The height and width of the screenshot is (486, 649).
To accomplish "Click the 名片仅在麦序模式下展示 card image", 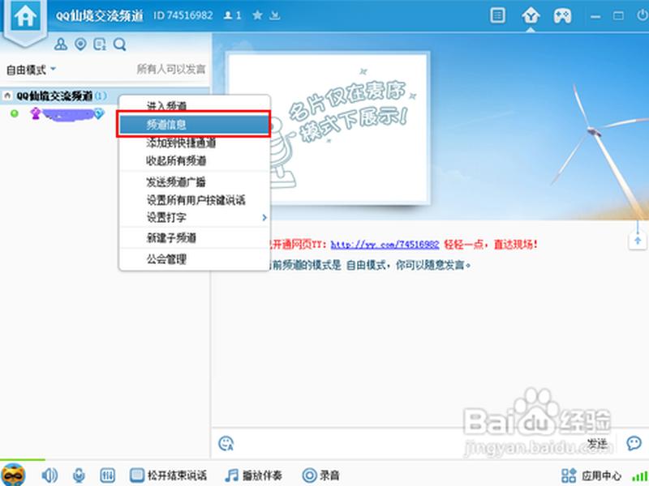I will [329, 128].
